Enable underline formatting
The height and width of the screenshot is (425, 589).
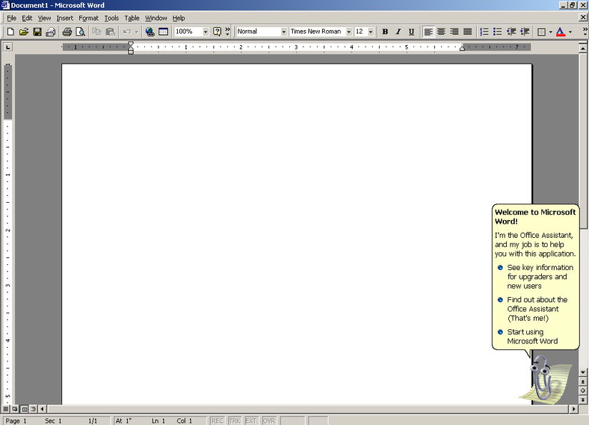point(411,31)
